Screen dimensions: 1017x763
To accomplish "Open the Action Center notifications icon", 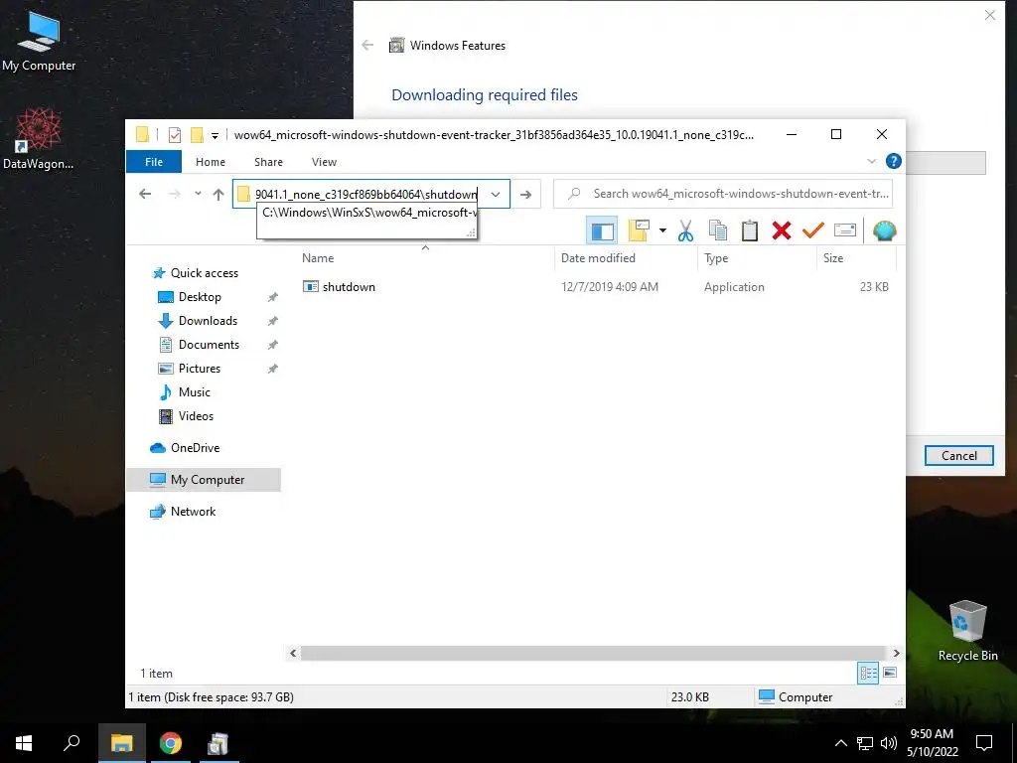I will coord(984,743).
